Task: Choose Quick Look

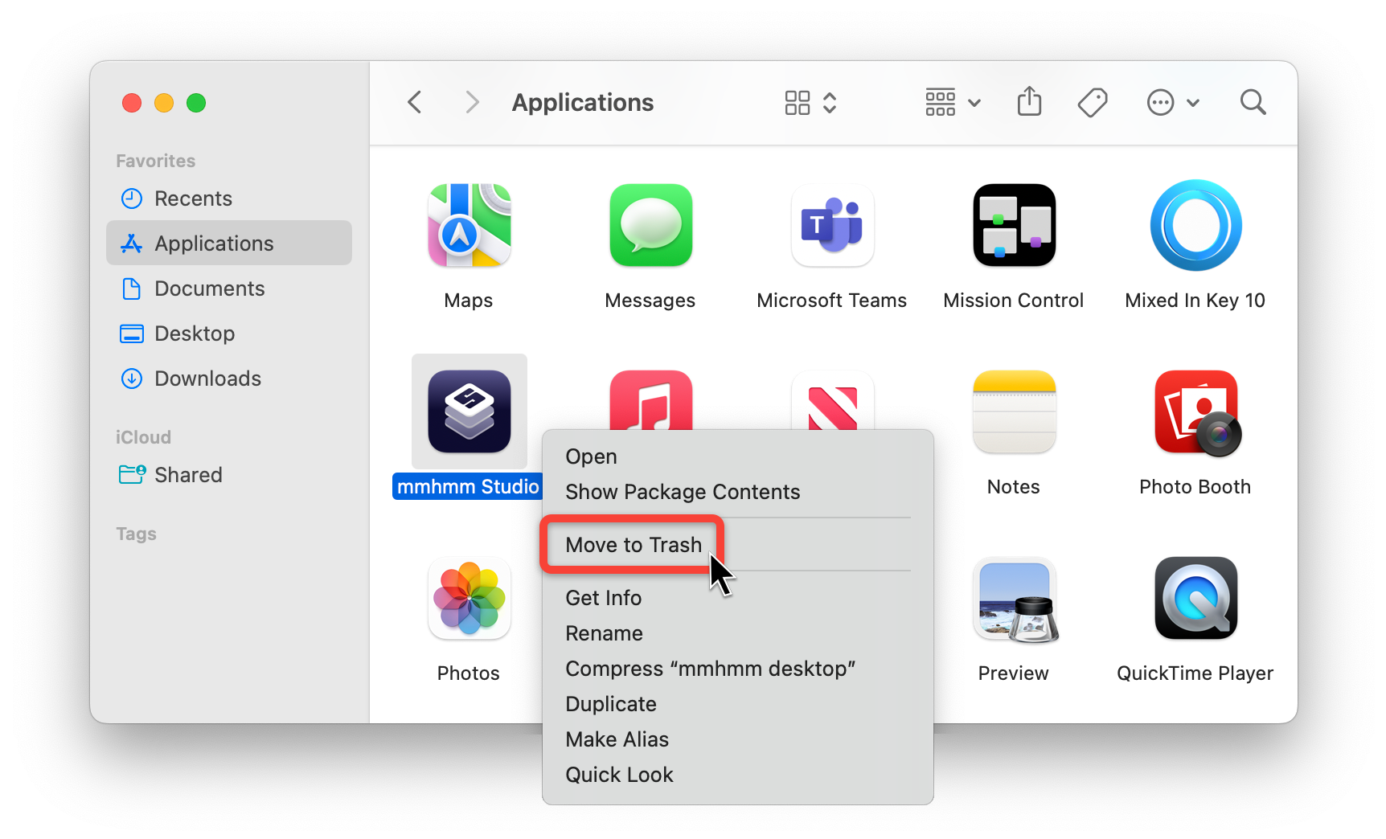Action: (737, 775)
